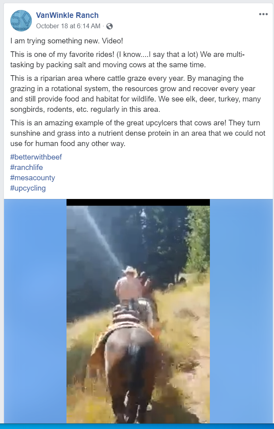The height and width of the screenshot is (429, 274).
Task: Click the public globe privacy icon
Action: tap(110, 26)
